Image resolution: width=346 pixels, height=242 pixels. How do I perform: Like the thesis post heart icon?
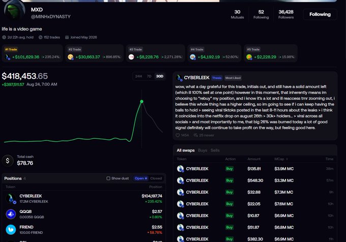pos(178,135)
